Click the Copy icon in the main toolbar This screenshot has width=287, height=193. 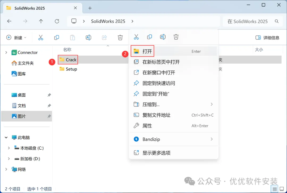tap(57, 38)
